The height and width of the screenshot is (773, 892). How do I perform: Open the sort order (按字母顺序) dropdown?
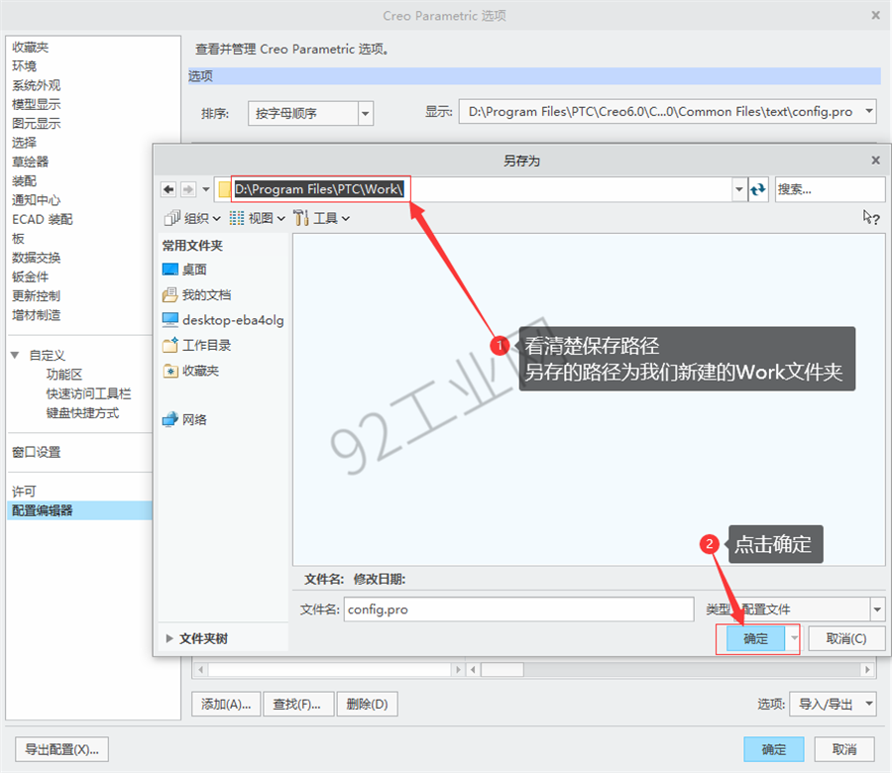[x=365, y=113]
